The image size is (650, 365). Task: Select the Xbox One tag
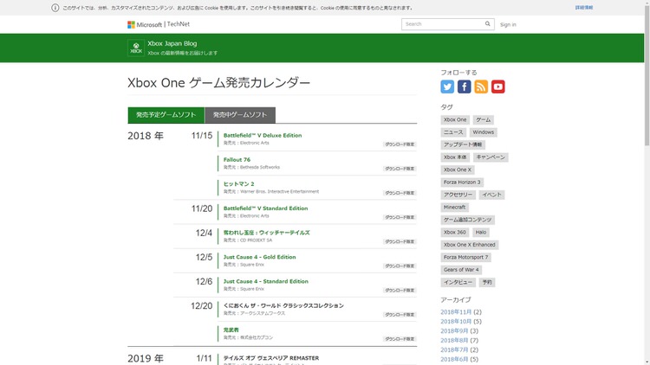coord(455,120)
